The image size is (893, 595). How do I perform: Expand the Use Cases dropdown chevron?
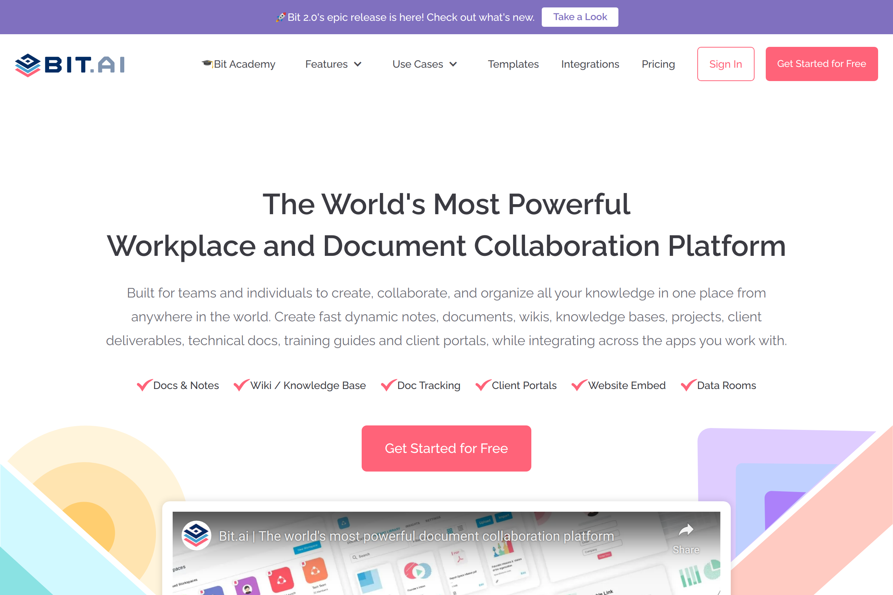click(453, 64)
